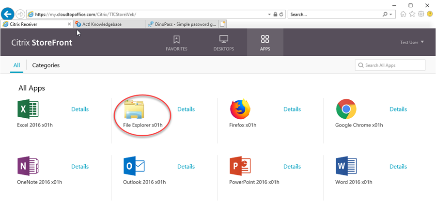Open Details for Excel 2016 x01h
Image resolution: width=436 pixels, height=219 pixels.
pyautogui.click(x=80, y=109)
